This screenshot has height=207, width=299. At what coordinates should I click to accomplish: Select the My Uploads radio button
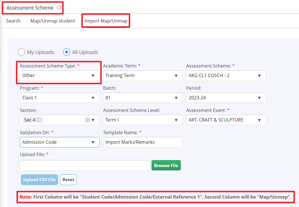[21, 52]
